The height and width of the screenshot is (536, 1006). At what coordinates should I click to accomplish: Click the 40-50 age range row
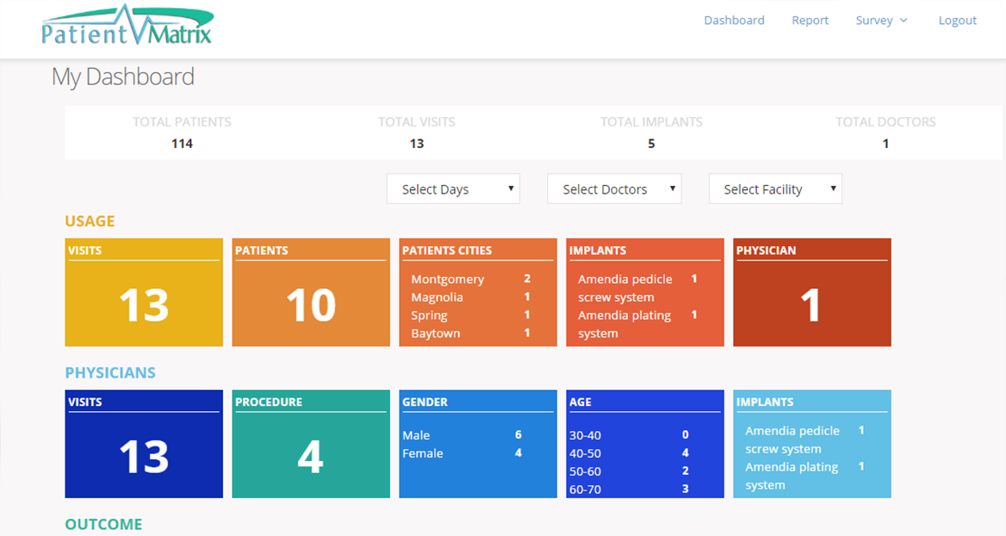pyautogui.click(x=630, y=453)
